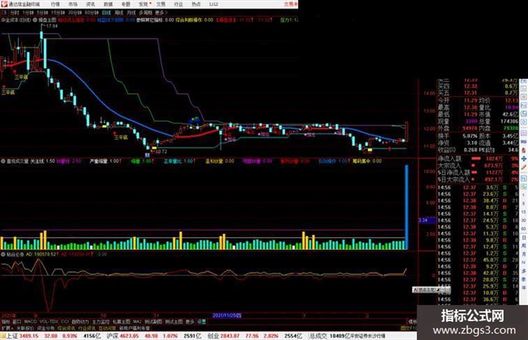Open the 热点 menu
The height and width of the screenshot is (340, 528).
tap(196, 4)
